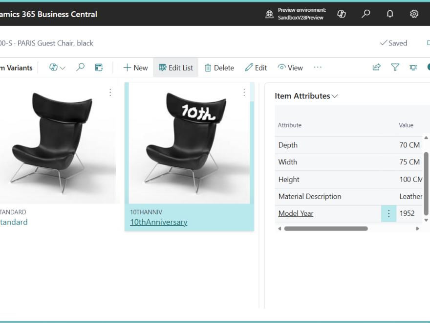This screenshot has height=323, width=430.
Task: Expand the toolbar Copilot dropdown chevron
Action: (63, 68)
